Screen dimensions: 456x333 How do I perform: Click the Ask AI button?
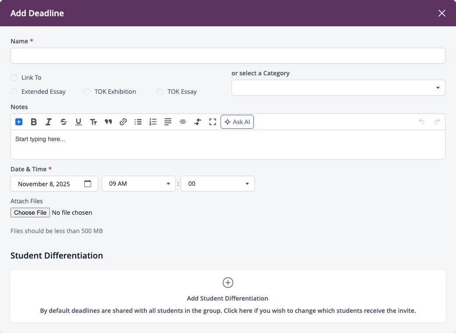237,122
